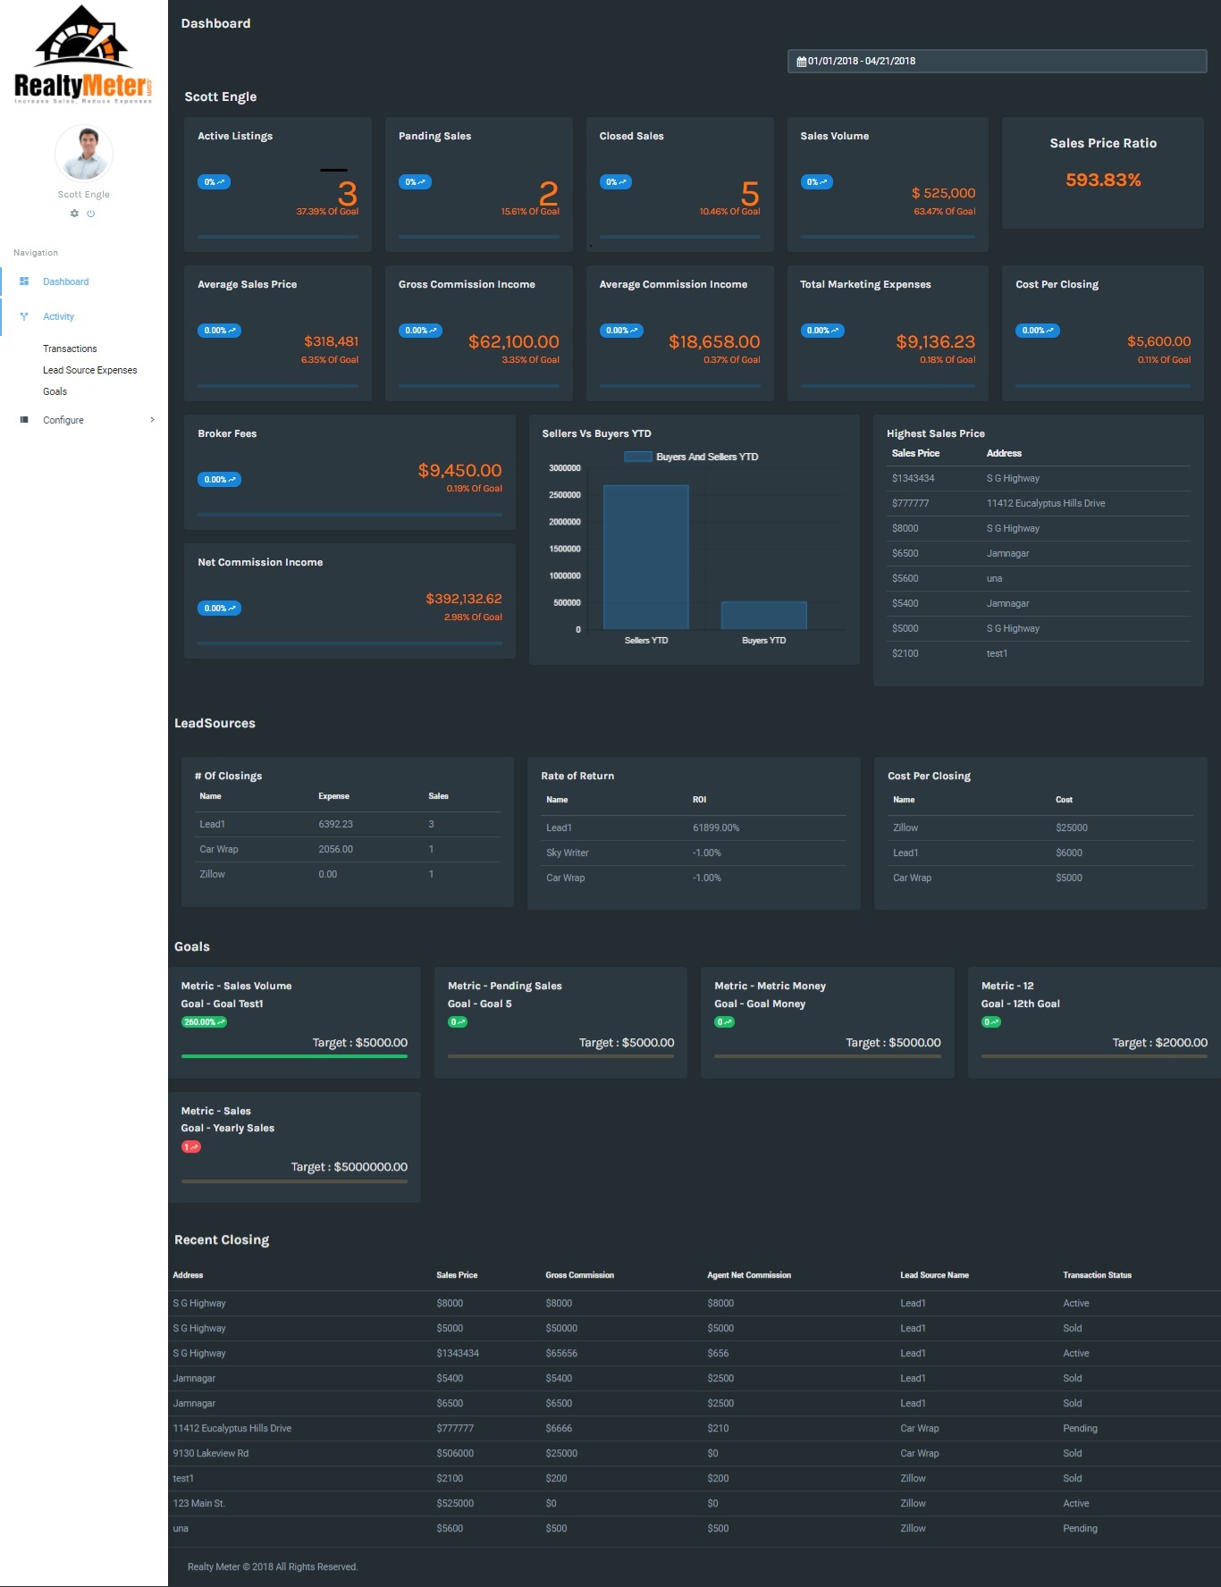Open Goals in the sidebar submenu
Viewport: 1221px width, 1587px height.
point(55,391)
